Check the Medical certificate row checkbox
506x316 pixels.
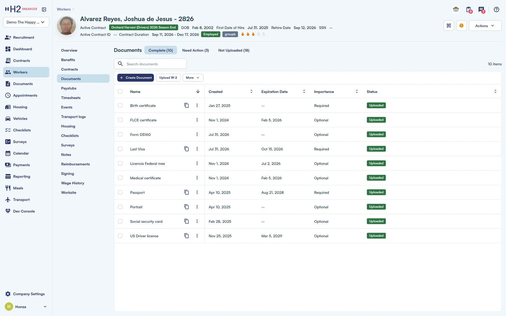click(x=120, y=178)
